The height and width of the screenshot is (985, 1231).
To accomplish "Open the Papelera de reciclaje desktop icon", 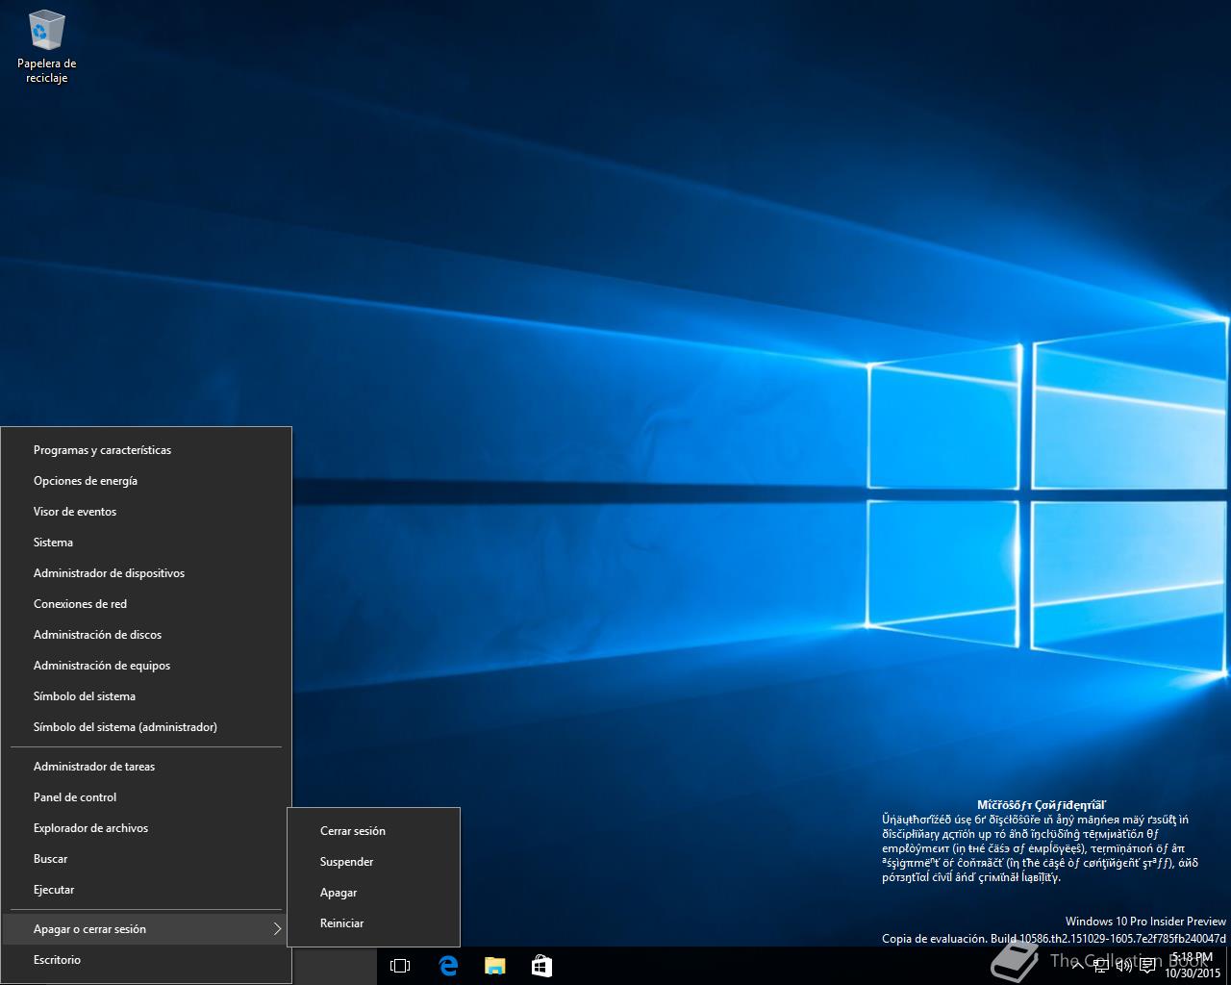I will pos(46,46).
